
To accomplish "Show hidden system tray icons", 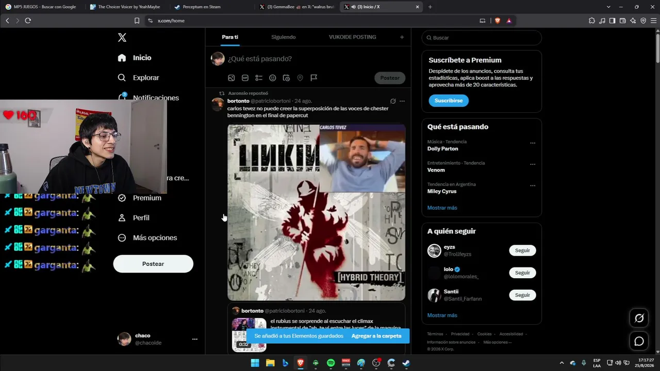I will tap(562, 363).
